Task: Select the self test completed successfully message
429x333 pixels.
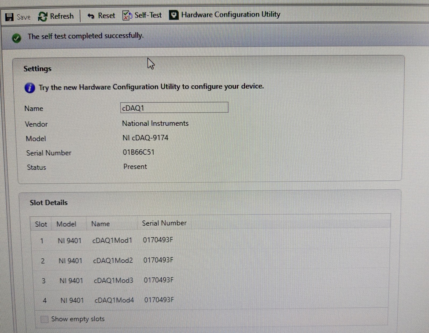Action: click(86, 36)
